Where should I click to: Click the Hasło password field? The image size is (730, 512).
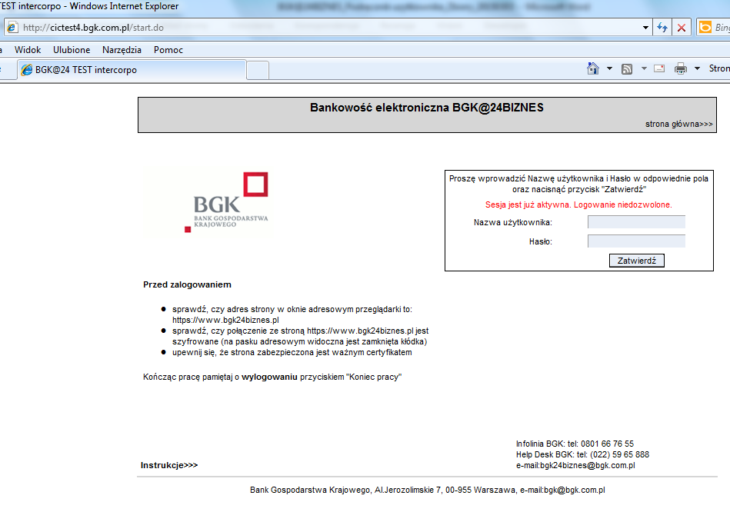tap(636, 241)
